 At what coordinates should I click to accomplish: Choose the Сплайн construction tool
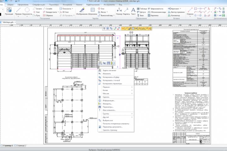pyautogui.click(x=48, y=9)
